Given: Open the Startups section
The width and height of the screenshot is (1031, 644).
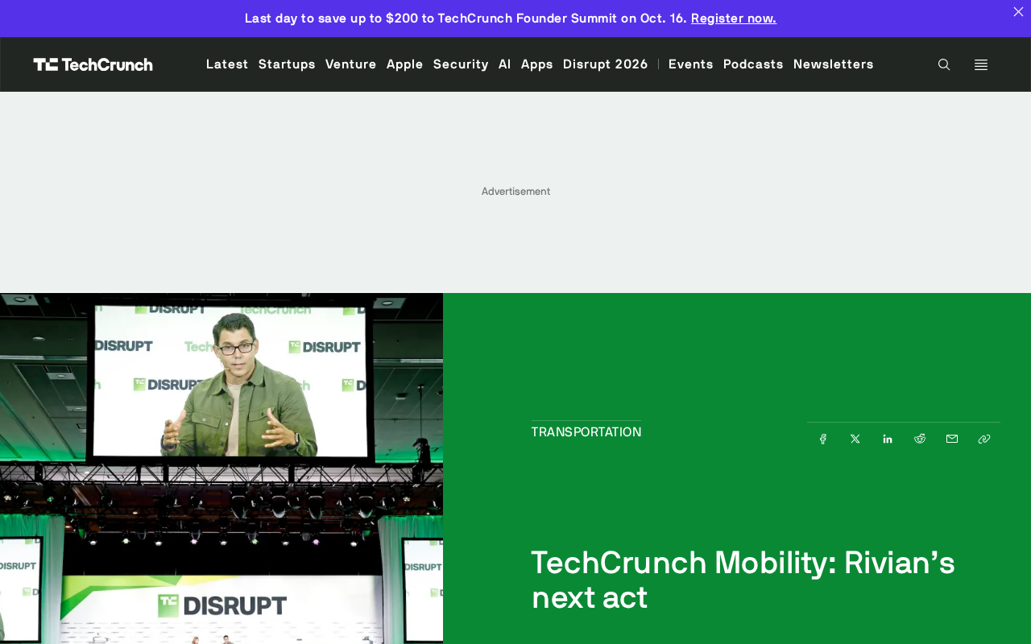Looking at the screenshot, I should coord(287,64).
